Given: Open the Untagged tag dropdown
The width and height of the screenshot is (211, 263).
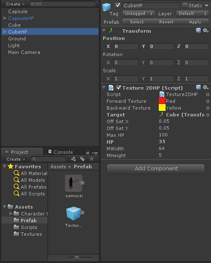Looking at the screenshot, I should coord(139,14).
